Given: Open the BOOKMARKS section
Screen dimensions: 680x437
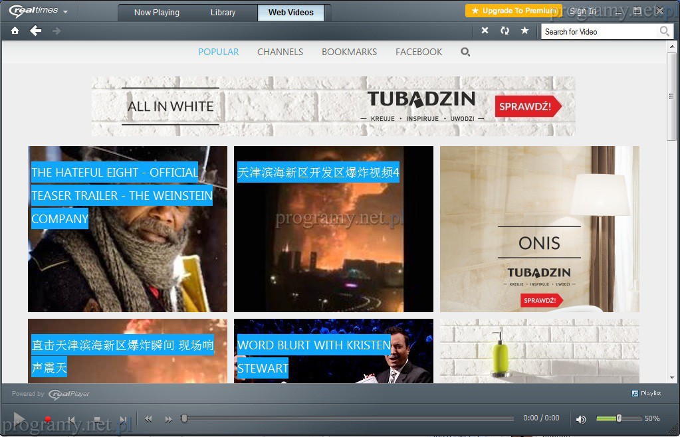Looking at the screenshot, I should (x=349, y=52).
